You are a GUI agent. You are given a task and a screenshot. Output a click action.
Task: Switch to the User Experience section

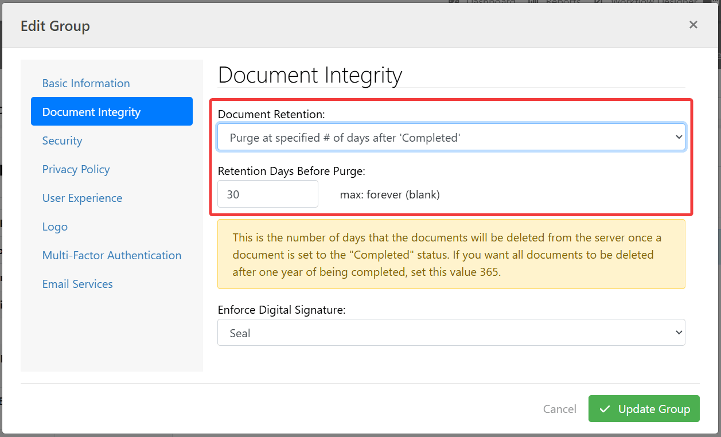point(82,198)
